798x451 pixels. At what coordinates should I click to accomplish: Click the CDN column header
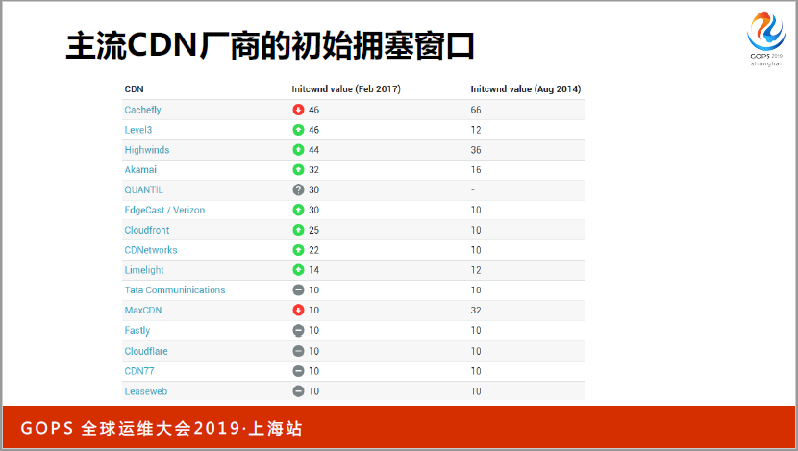pyautogui.click(x=134, y=89)
